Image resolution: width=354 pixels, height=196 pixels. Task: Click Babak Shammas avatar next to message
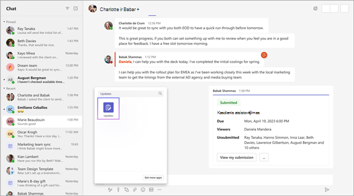108,59
